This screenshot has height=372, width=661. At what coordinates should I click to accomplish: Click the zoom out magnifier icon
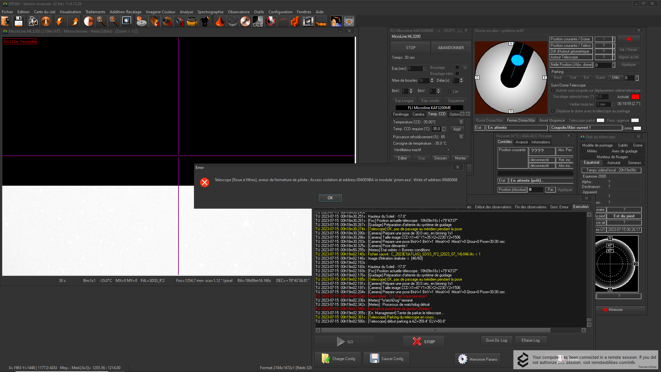pos(101,22)
